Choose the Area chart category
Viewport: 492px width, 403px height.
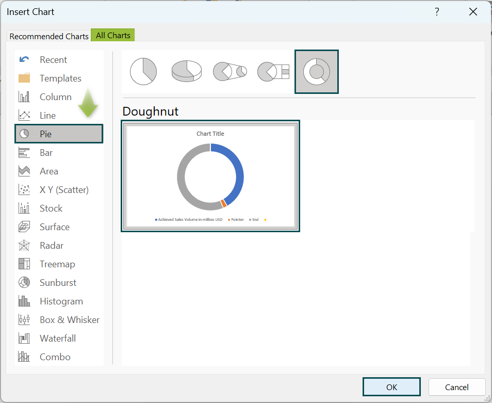click(x=49, y=171)
